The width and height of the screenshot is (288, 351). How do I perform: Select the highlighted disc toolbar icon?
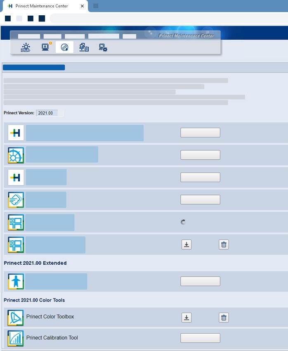click(64, 47)
